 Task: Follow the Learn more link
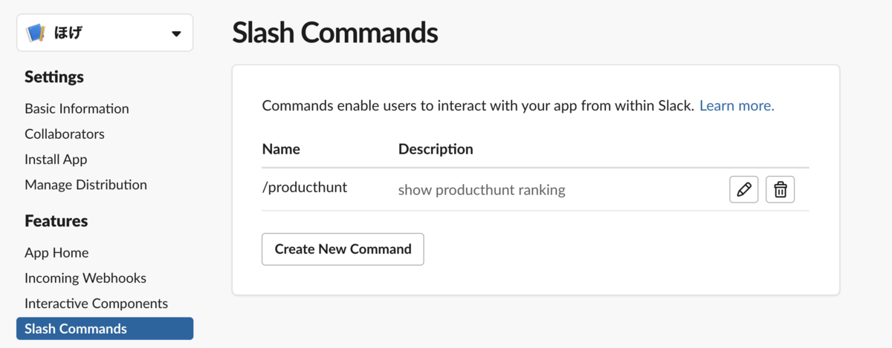click(x=737, y=105)
